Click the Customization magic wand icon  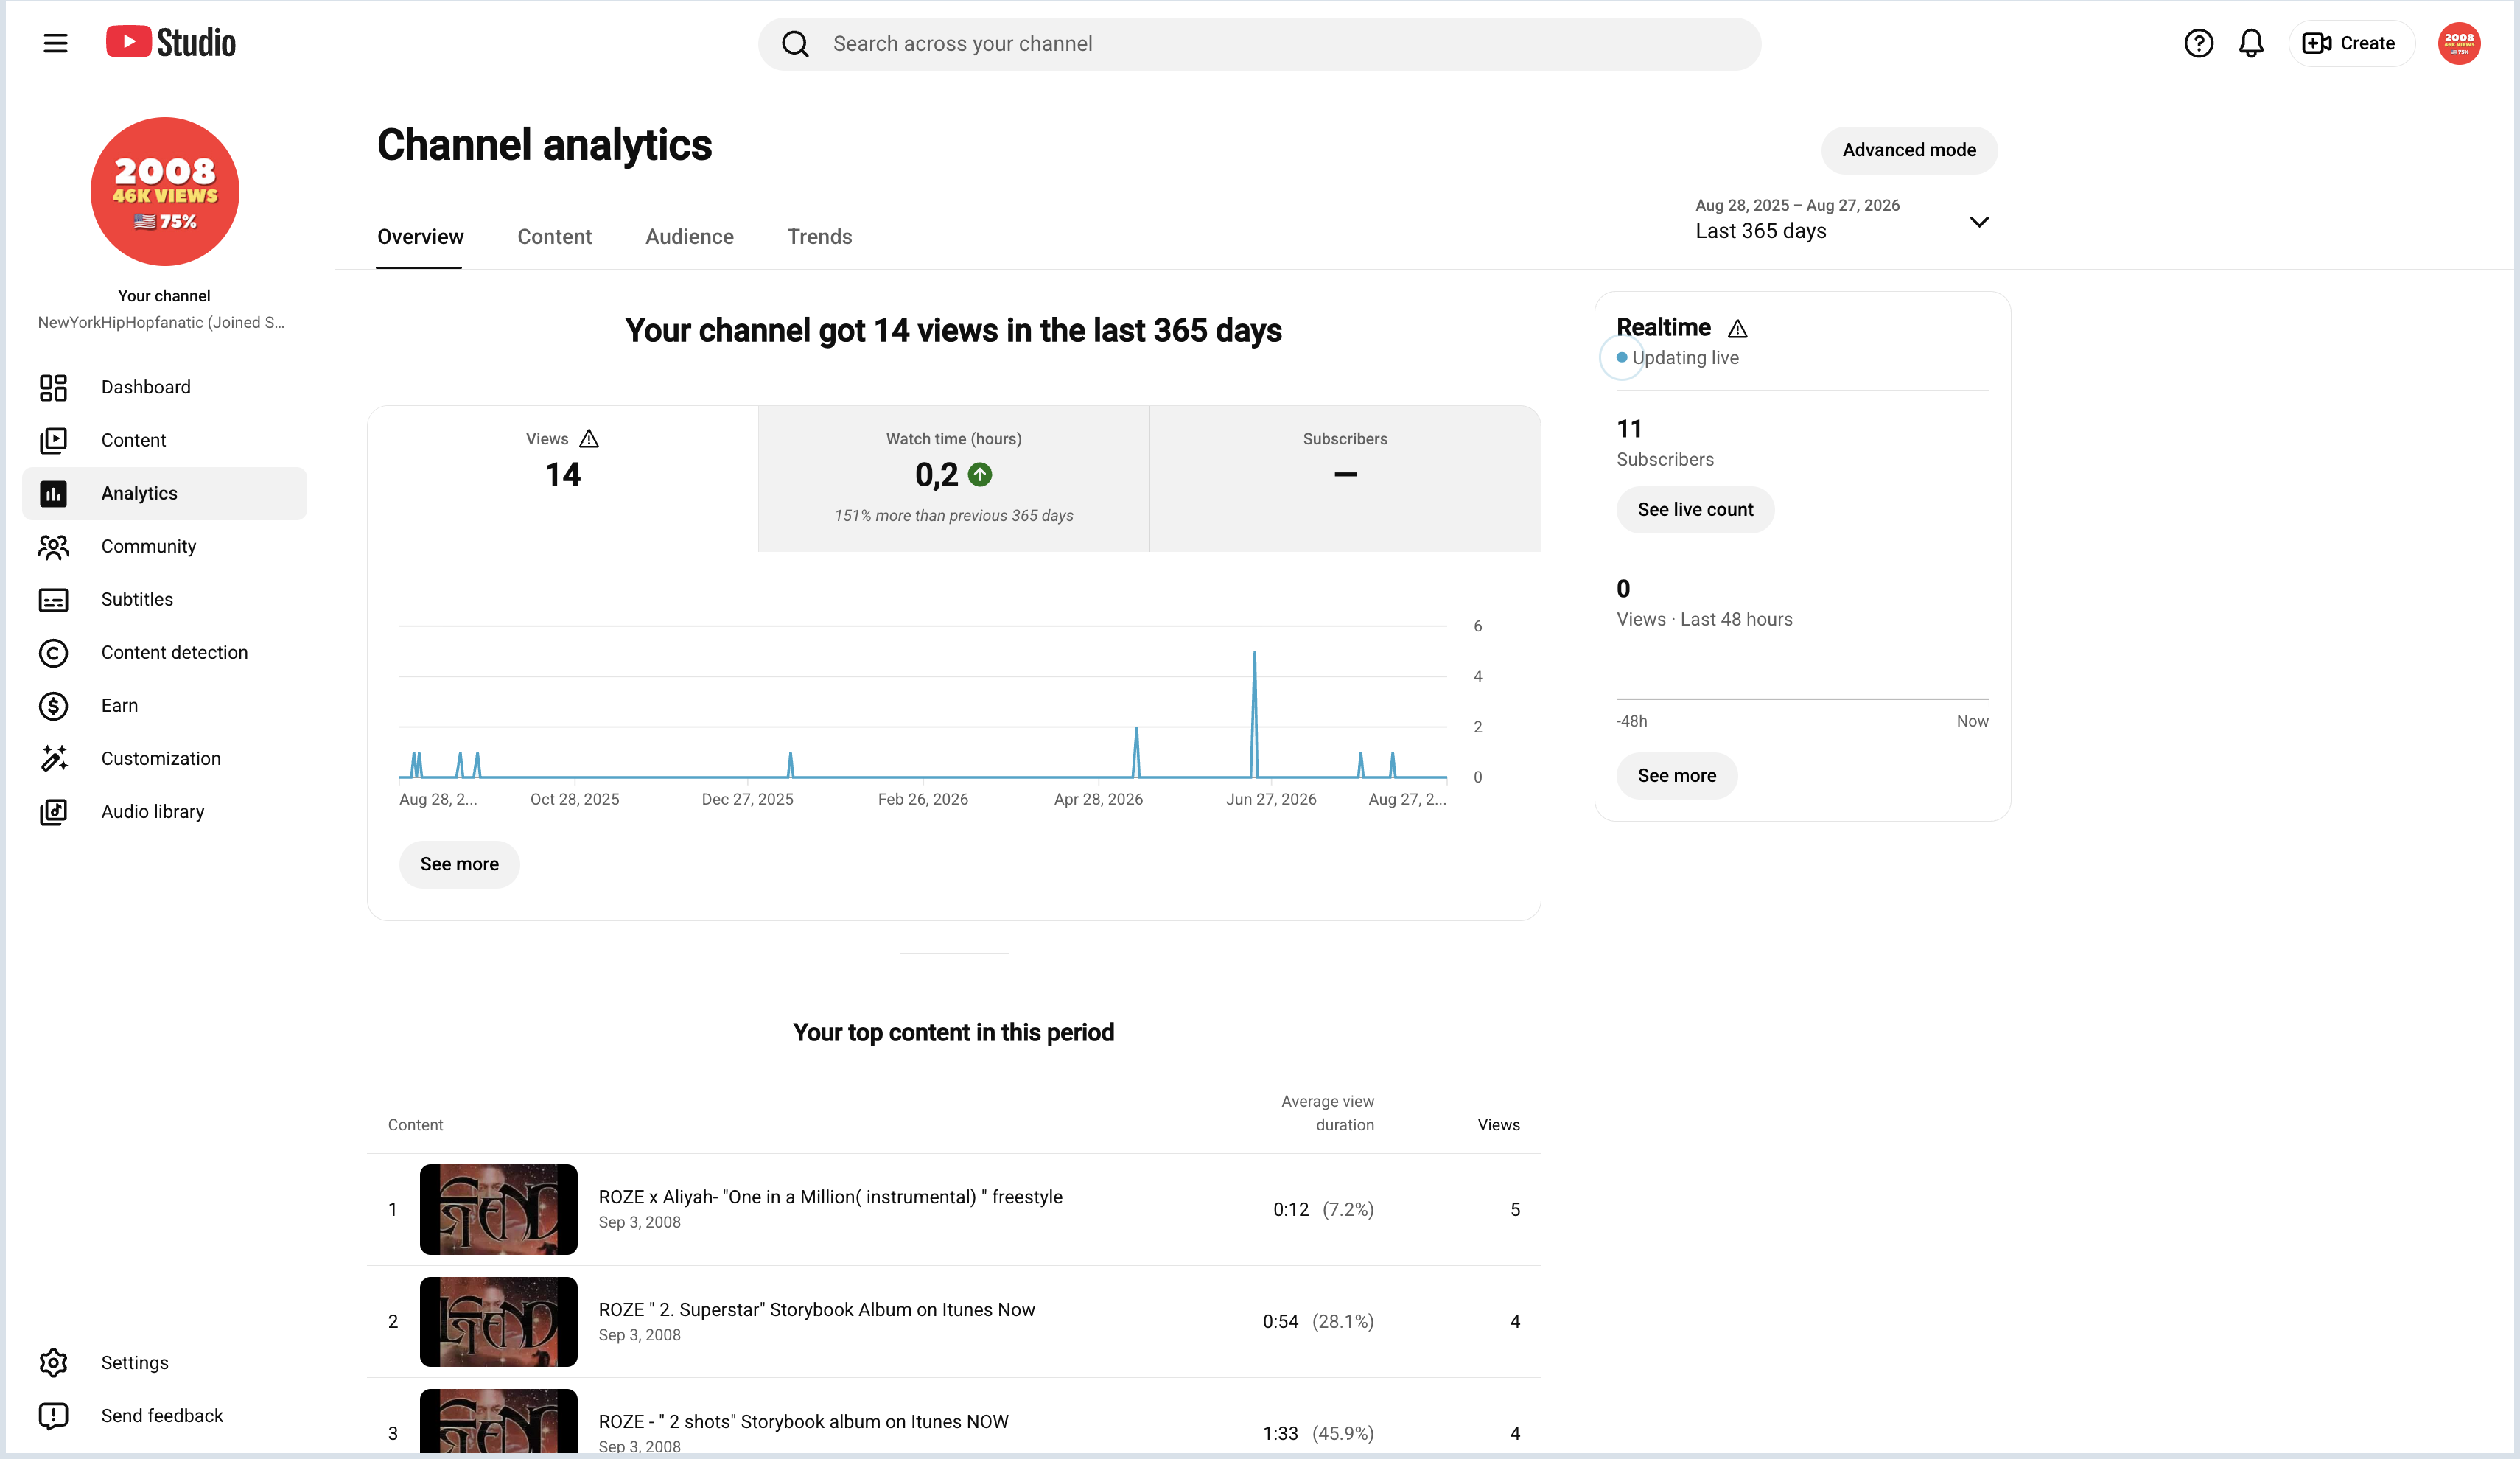click(x=53, y=758)
